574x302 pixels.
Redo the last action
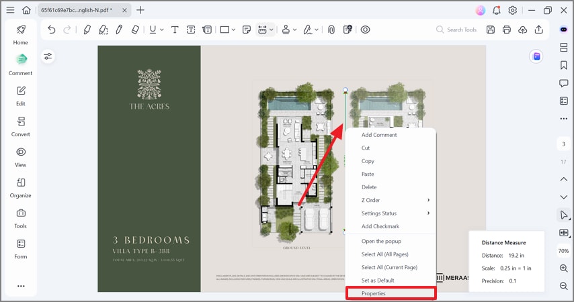pos(67,30)
